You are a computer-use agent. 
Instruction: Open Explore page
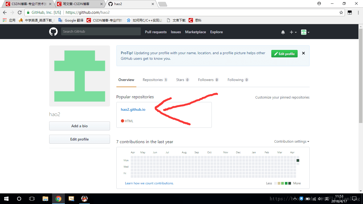point(217,32)
